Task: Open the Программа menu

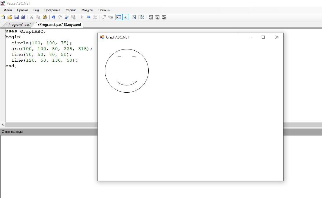Action: (x=52, y=10)
